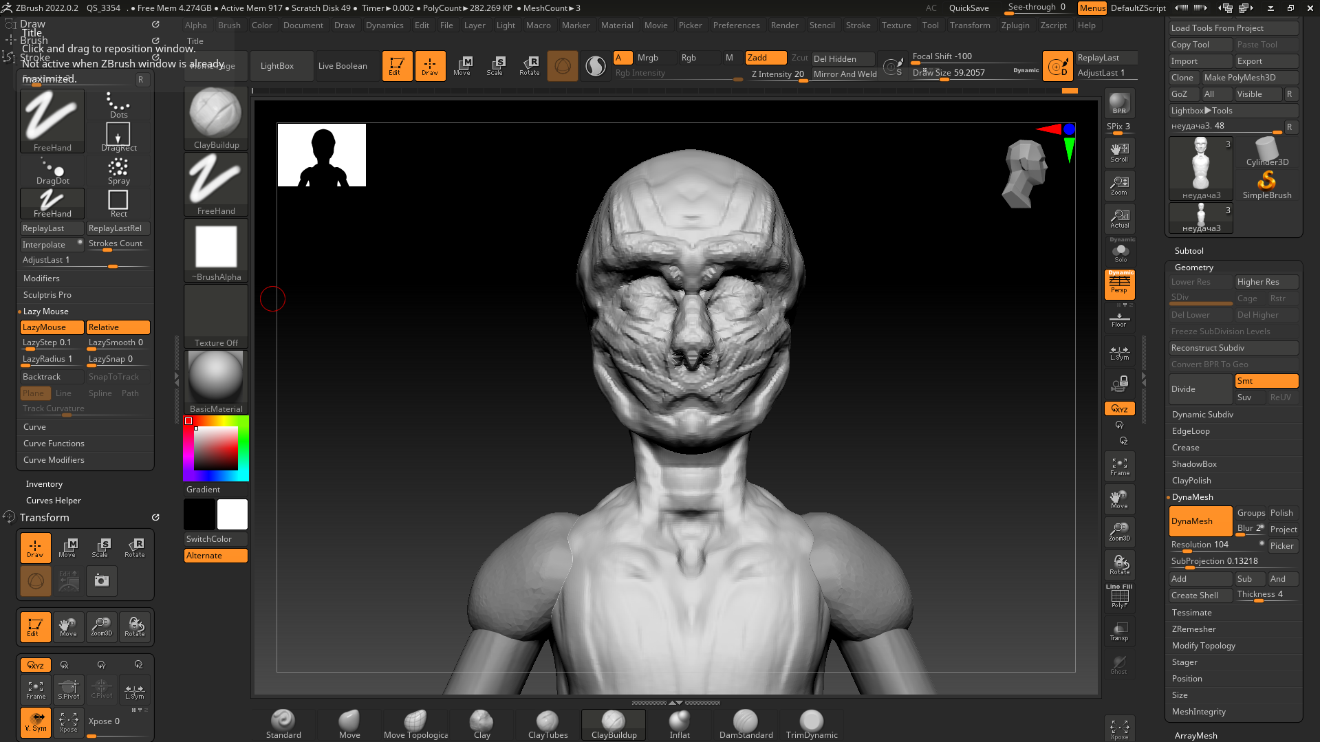Expand the Curve Functions section
The image size is (1320, 742).
point(54,444)
